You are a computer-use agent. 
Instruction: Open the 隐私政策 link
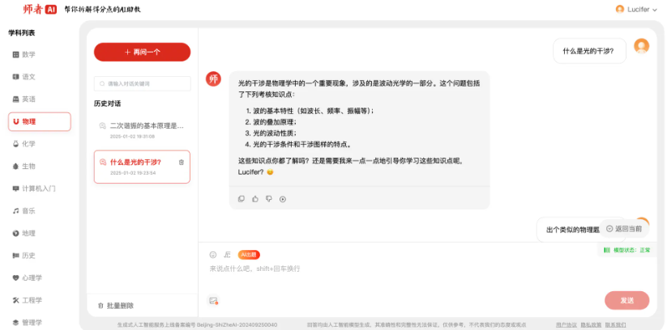[592, 325]
